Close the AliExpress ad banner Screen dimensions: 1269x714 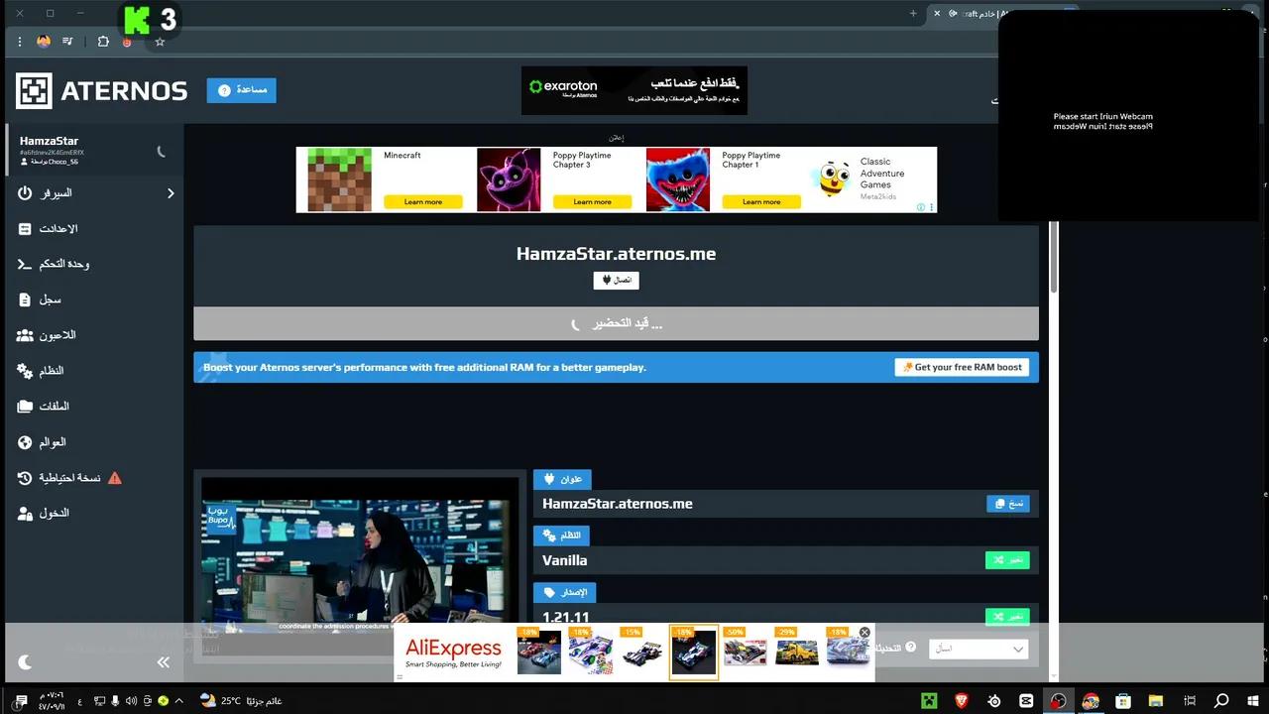coord(865,633)
